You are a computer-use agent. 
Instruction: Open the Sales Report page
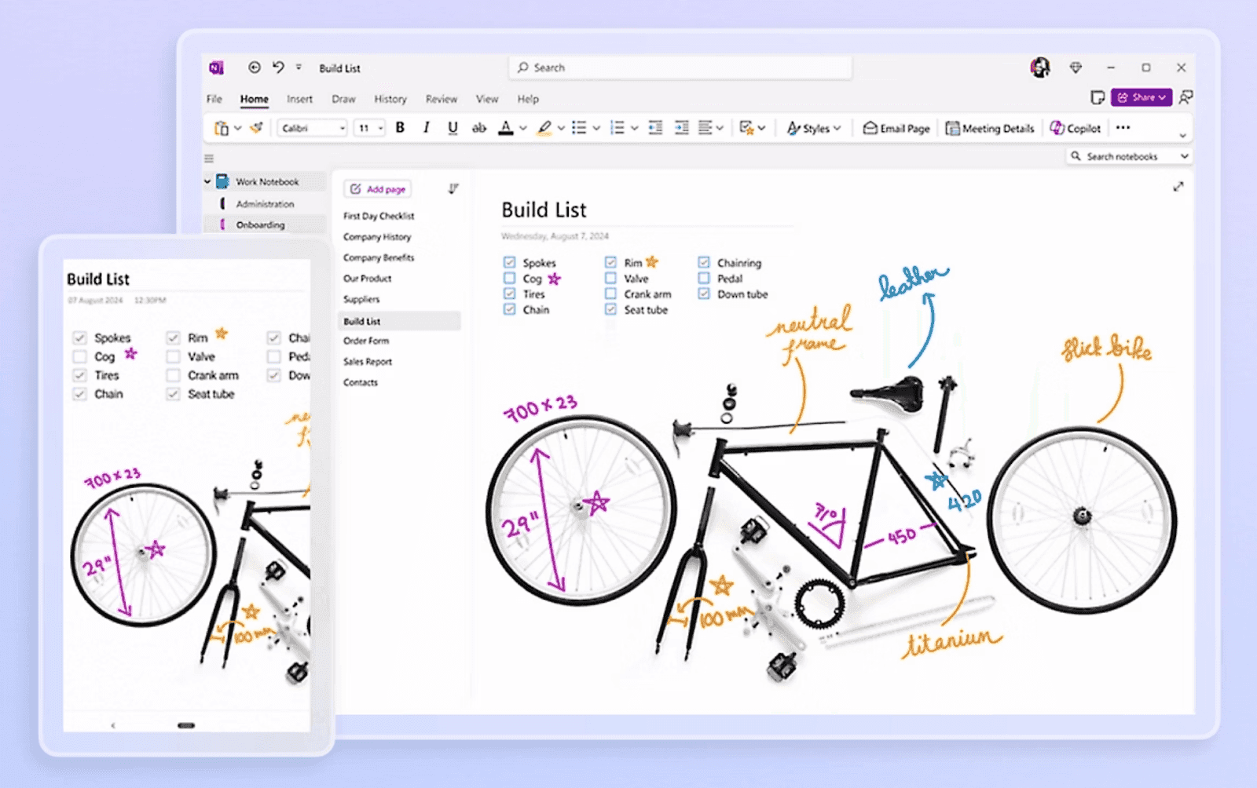(x=368, y=361)
